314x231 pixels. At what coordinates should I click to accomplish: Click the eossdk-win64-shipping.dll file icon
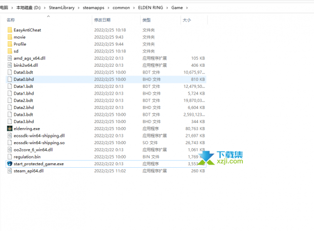tap(10, 136)
